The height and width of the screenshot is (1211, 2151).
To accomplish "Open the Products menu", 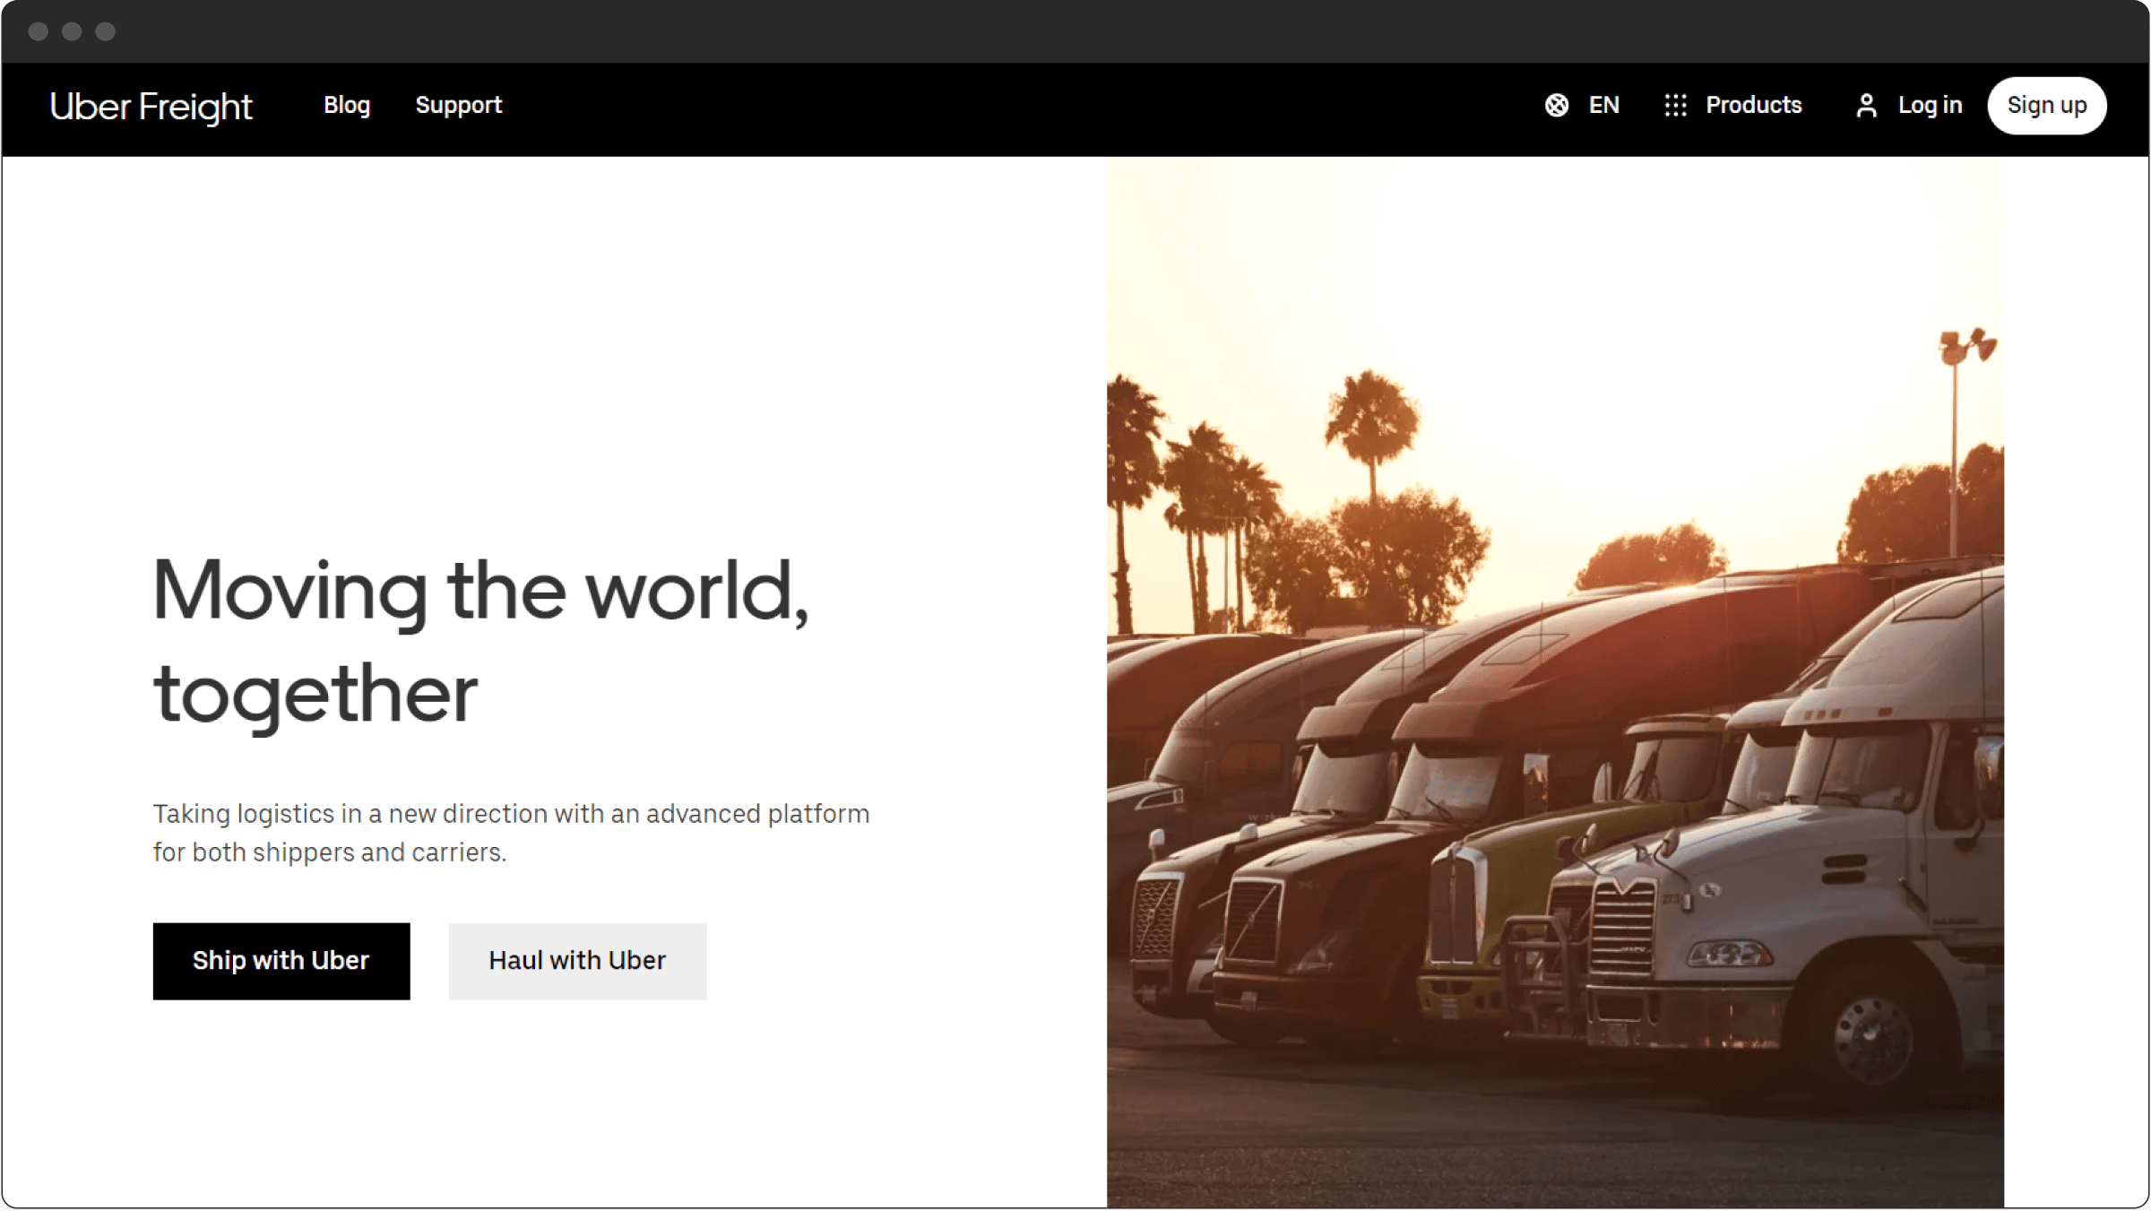I will click(x=1753, y=106).
